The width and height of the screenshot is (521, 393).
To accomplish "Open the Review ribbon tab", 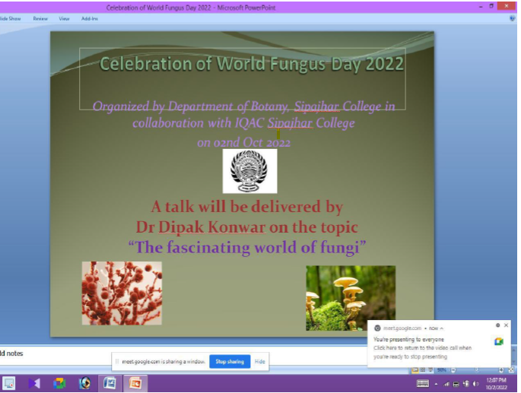I will [x=40, y=18].
